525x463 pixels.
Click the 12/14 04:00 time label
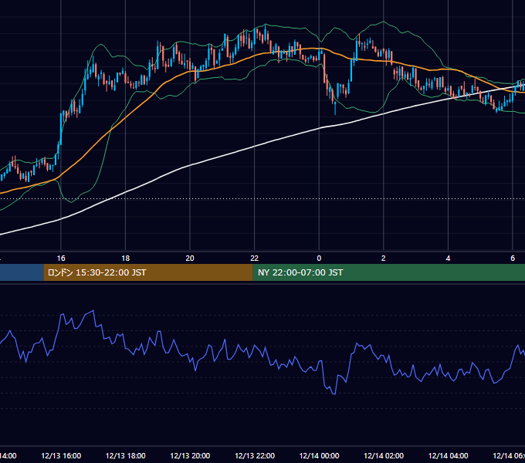[x=449, y=455]
